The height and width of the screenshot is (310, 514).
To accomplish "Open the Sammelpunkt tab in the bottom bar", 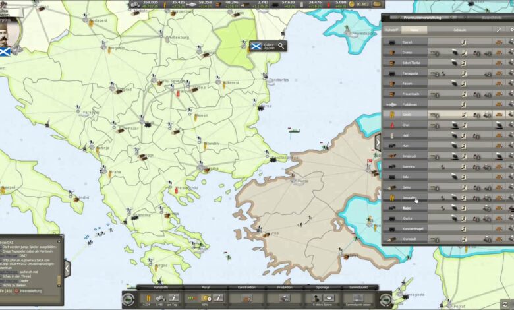I will coord(358,288).
